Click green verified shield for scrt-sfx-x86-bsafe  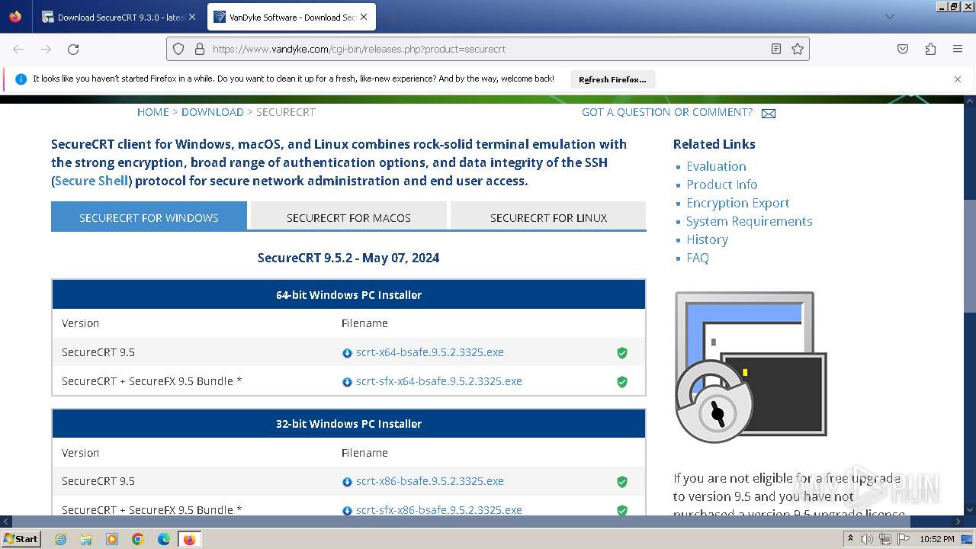pos(622,510)
